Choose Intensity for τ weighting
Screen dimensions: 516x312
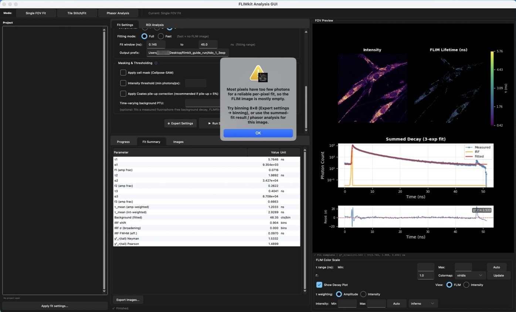coord(363,294)
